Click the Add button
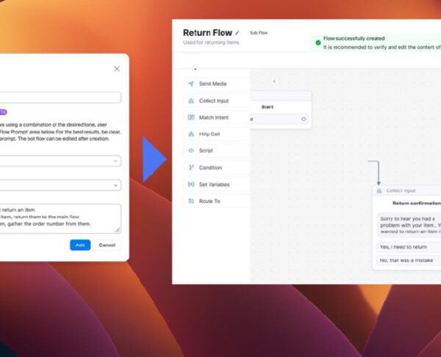The image size is (441, 357). (80, 245)
